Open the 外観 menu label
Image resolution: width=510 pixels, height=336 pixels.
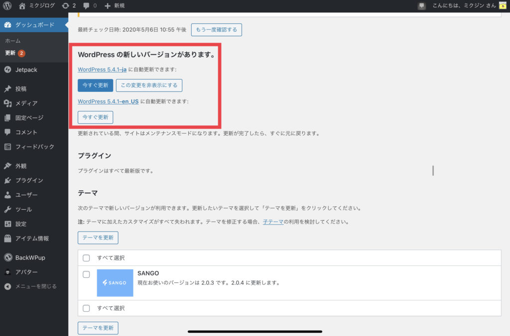21,166
